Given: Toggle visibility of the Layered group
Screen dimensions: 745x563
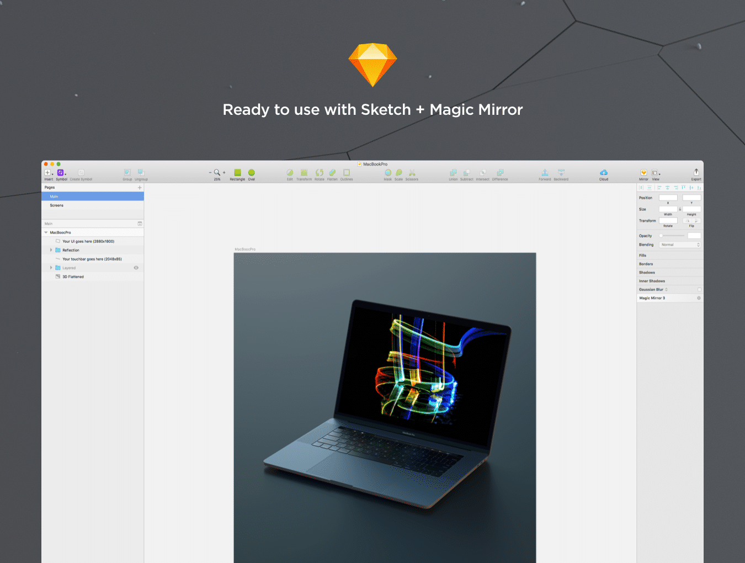Looking at the screenshot, I should [x=136, y=268].
